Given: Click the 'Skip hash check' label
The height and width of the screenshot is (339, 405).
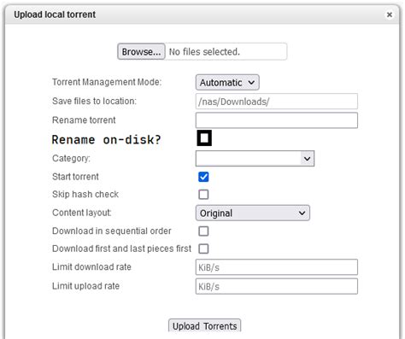Looking at the screenshot, I should 85,194.
